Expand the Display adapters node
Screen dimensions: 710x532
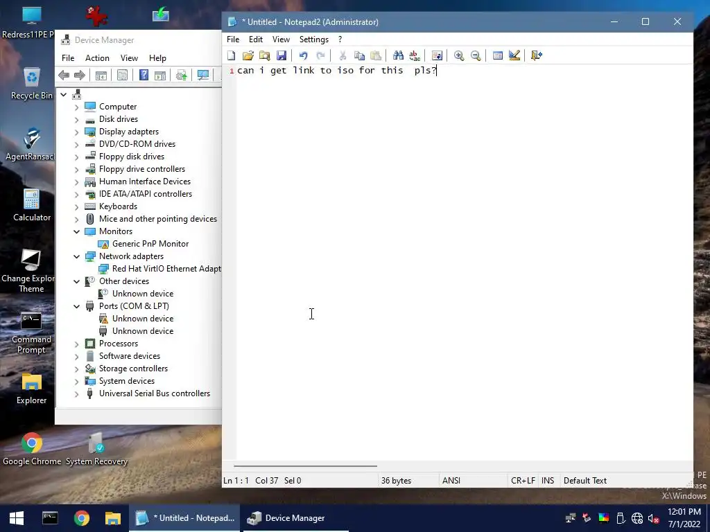coord(76,132)
